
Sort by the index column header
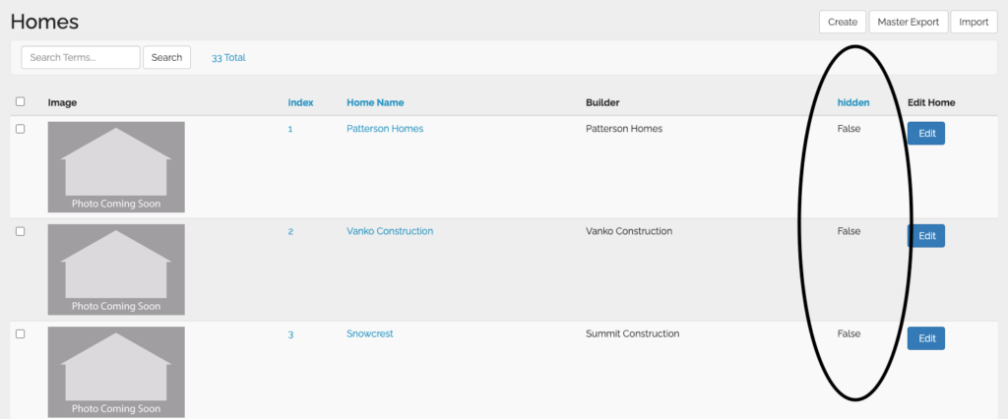tap(300, 102)
